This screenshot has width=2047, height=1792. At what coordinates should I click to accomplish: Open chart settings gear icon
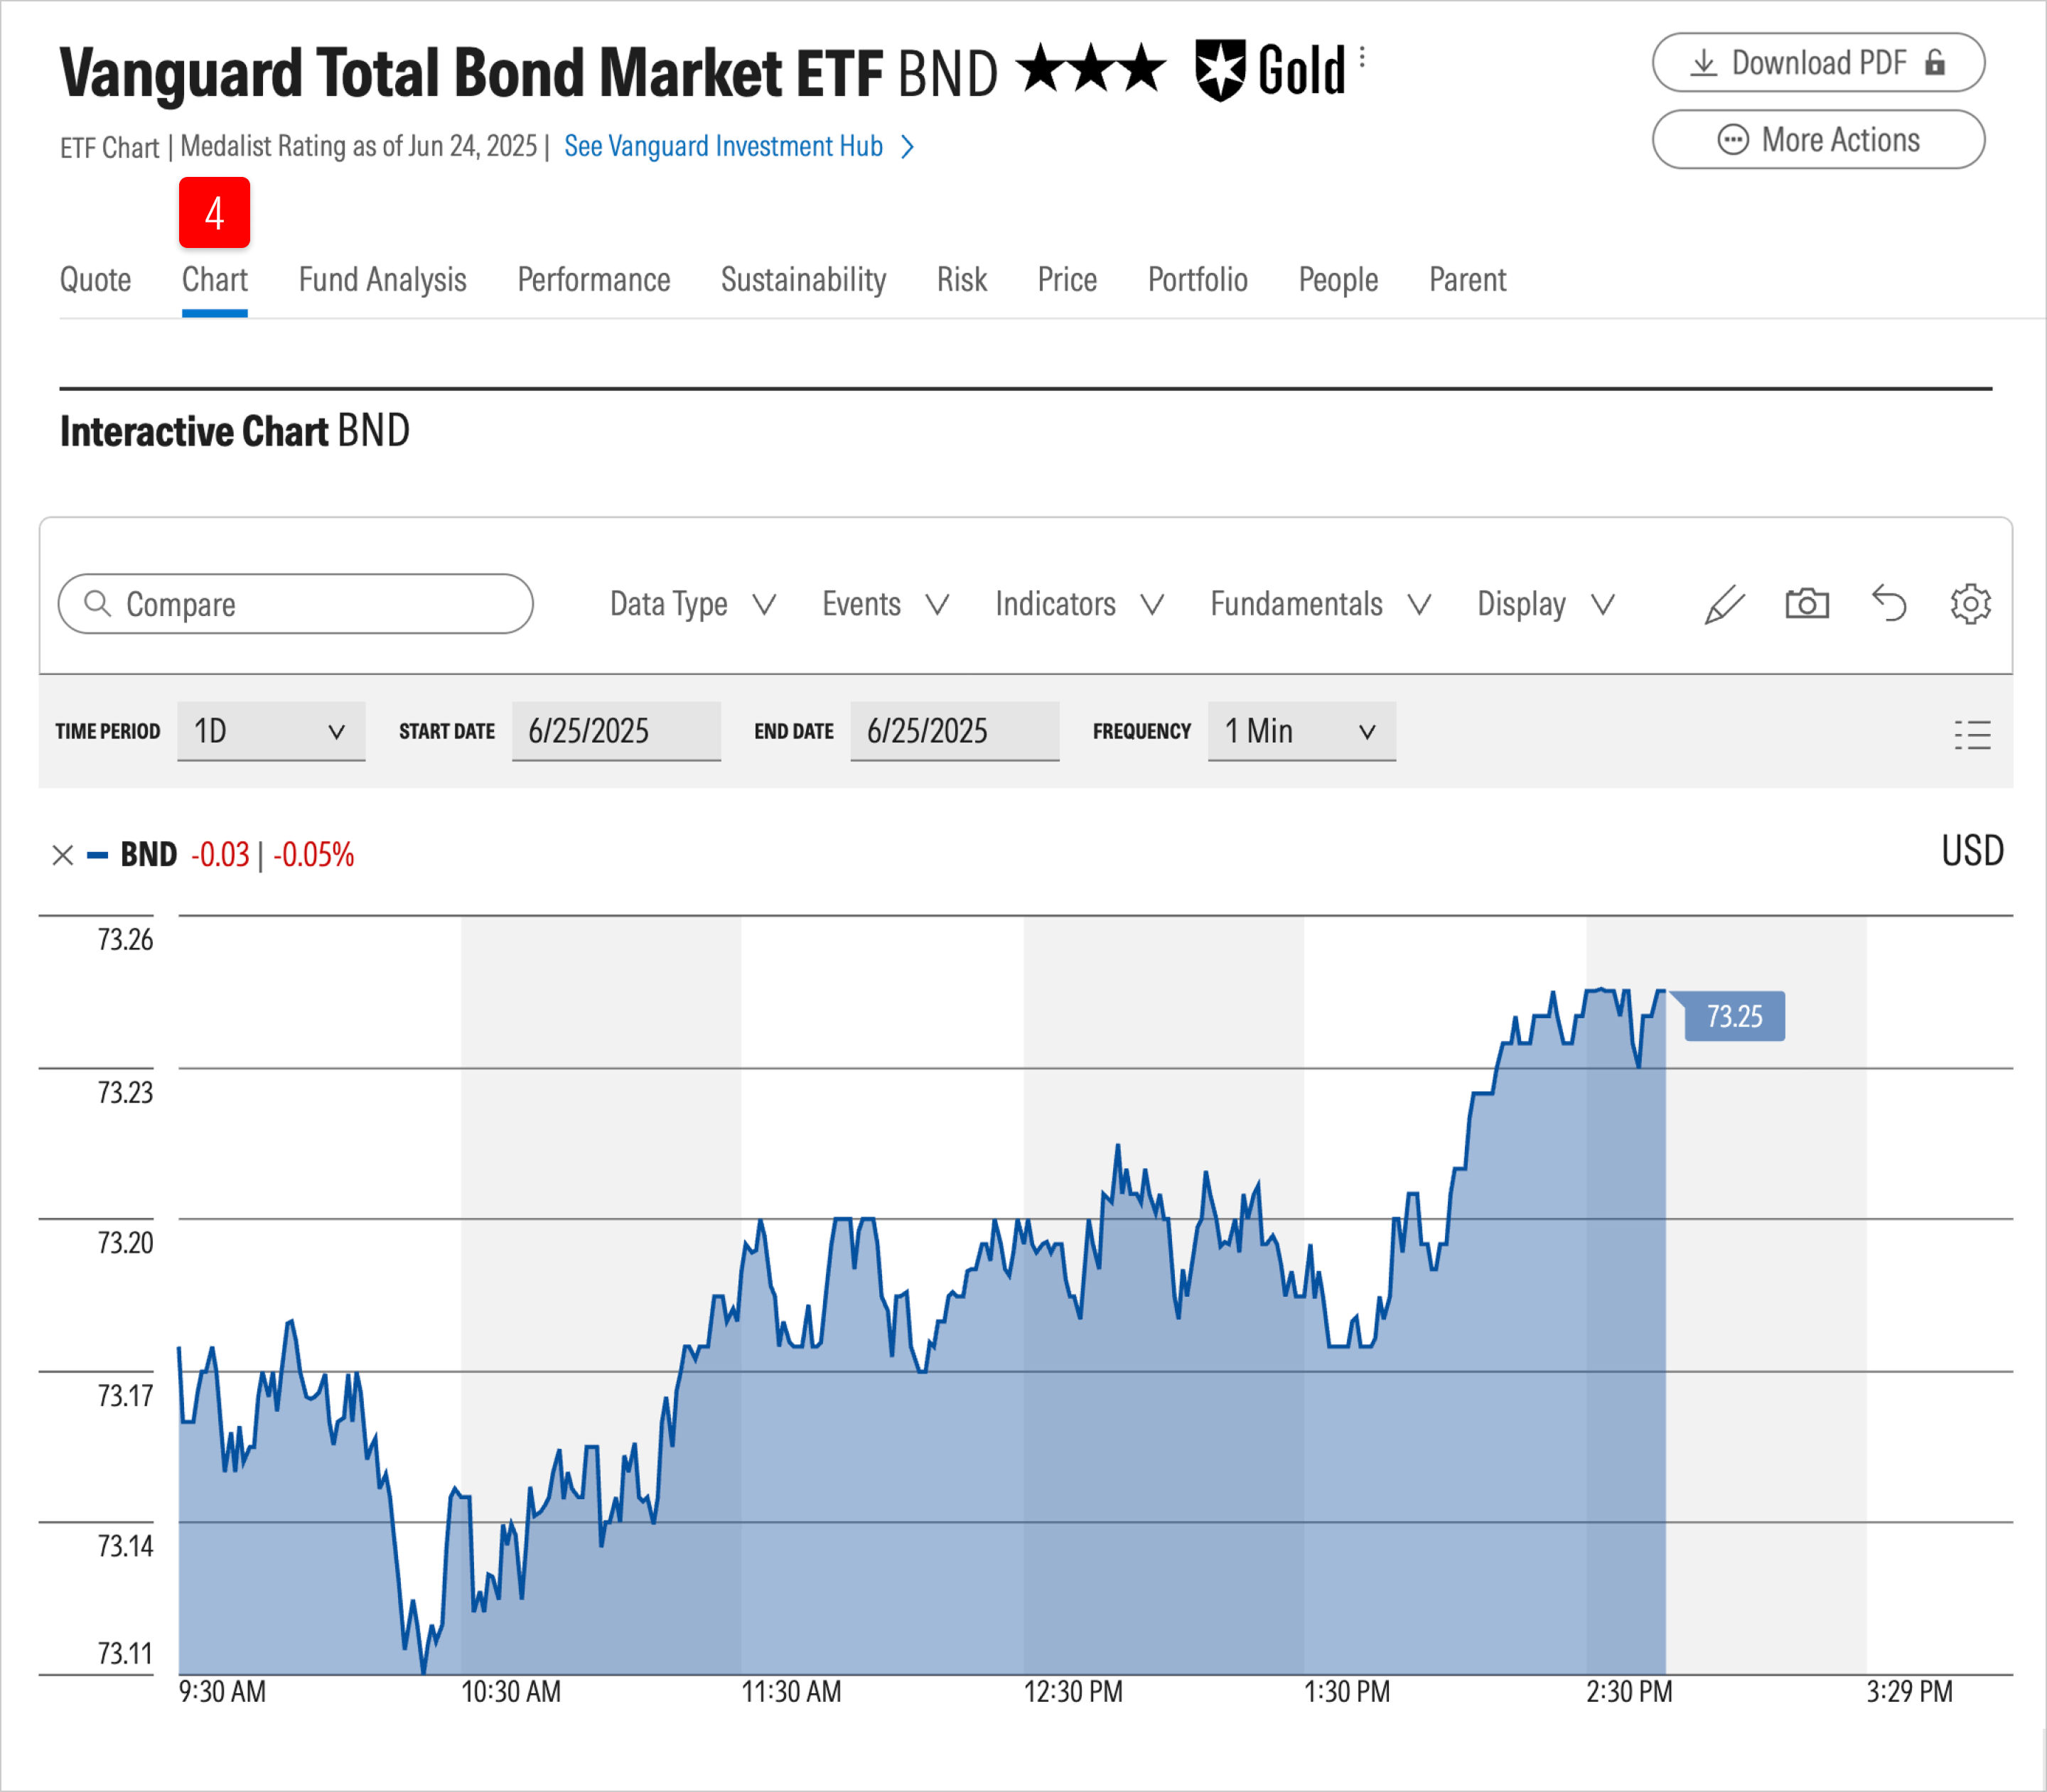pos(1970,604)
